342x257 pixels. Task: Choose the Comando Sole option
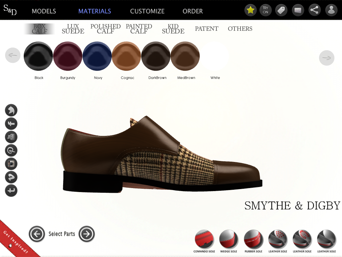coord(204,241)
